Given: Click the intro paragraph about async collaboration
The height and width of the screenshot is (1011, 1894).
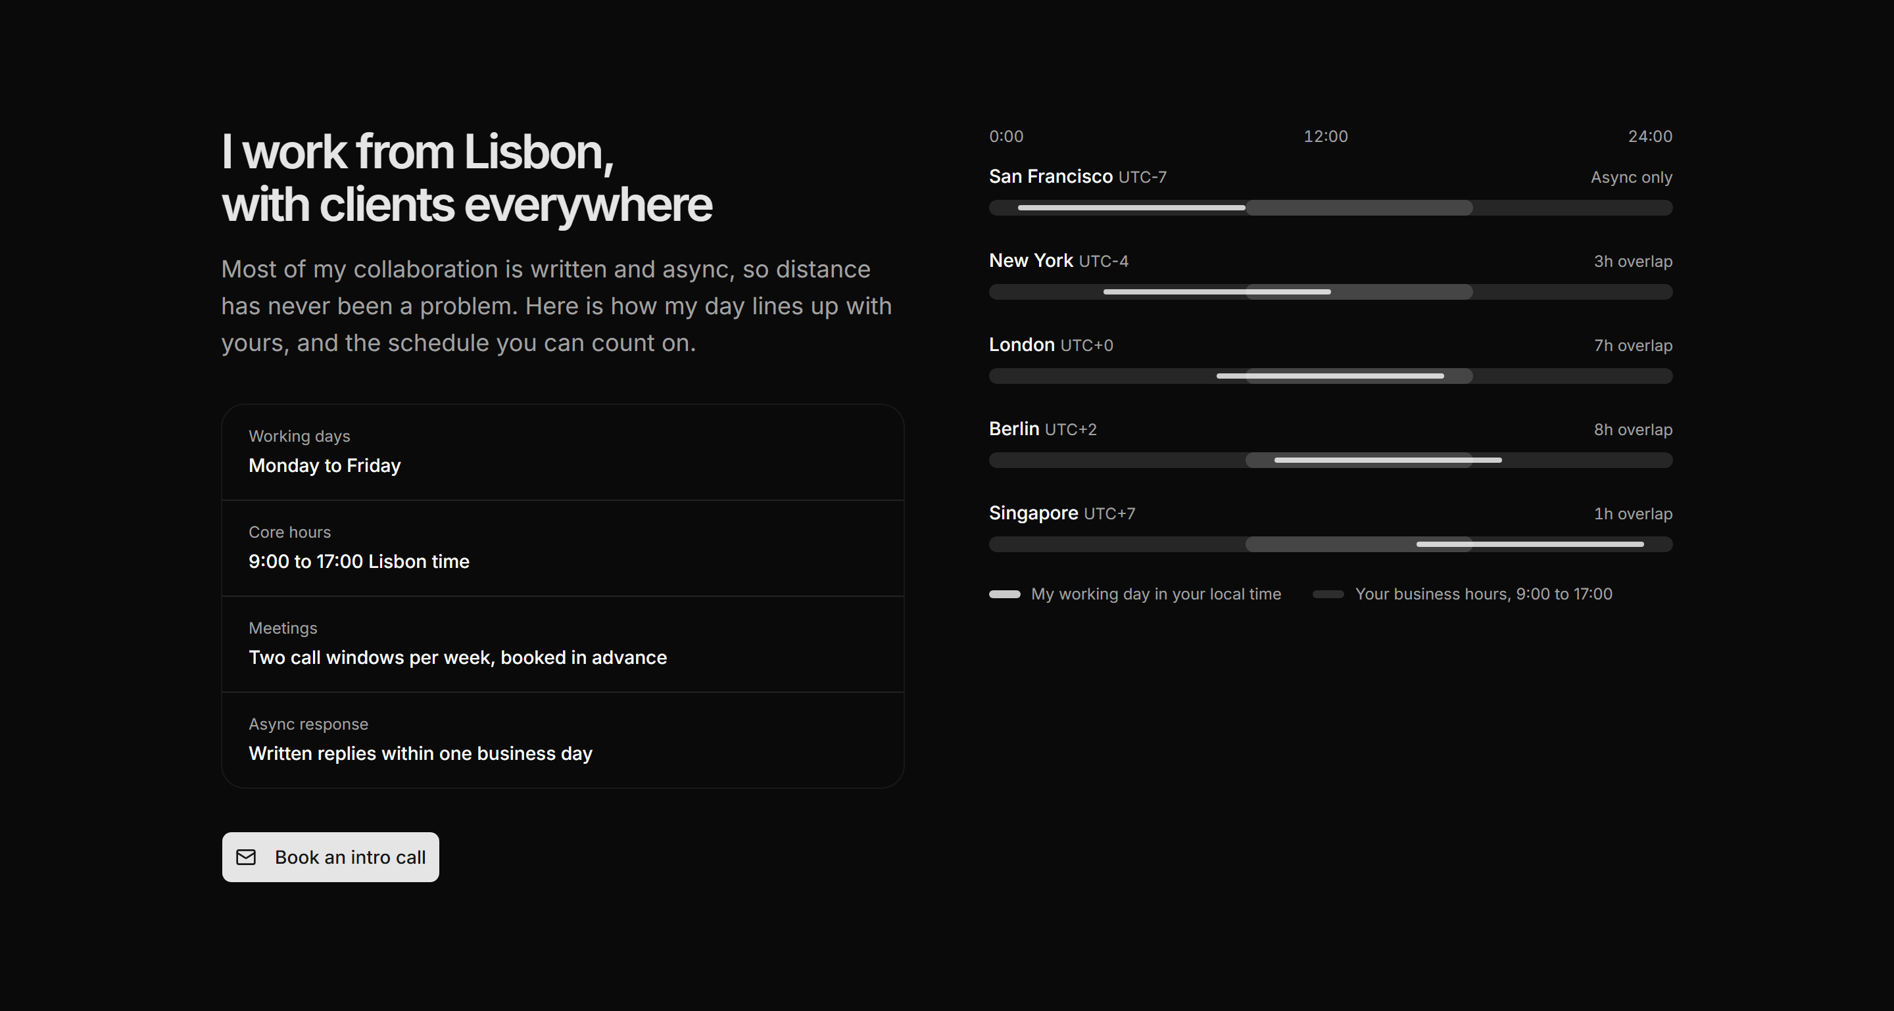Looking at the screenshot, I should (556, 306).
